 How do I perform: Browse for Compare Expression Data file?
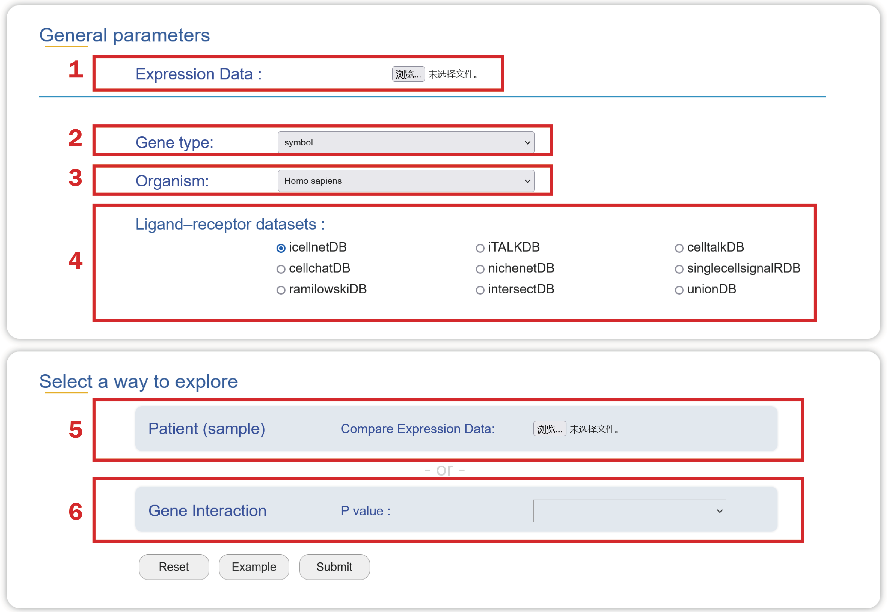(549, 429)
